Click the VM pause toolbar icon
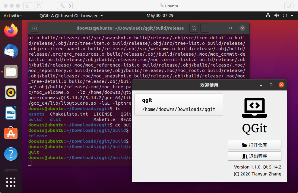Viewport: 298px width, 193px height. [x=28, y=6]
